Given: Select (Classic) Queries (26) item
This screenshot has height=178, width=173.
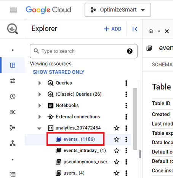Looking at the screenshot, I should click(x=78, y=94).
